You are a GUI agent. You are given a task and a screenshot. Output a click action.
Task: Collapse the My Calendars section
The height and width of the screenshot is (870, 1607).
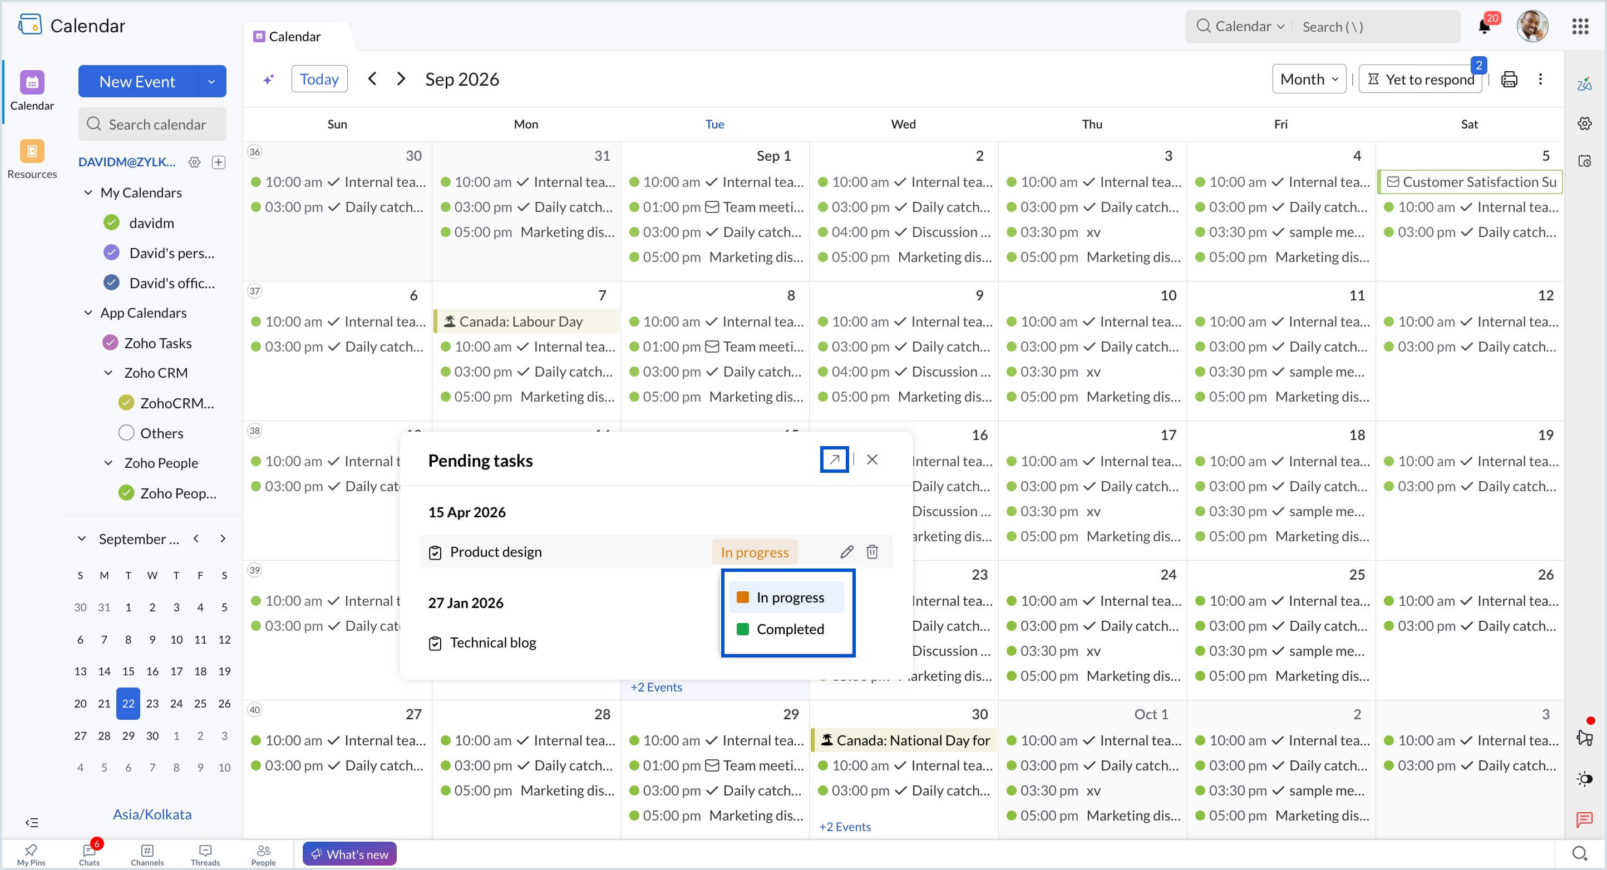pyautogui.click(x=88, y=192)
